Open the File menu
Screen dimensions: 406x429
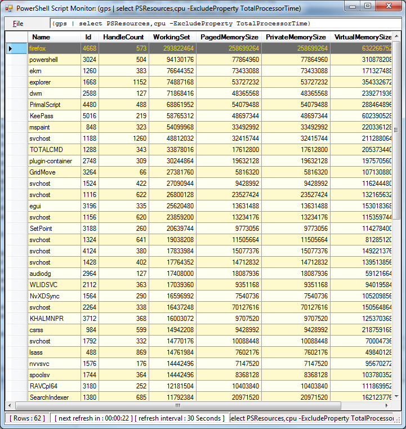click(18, 24)
